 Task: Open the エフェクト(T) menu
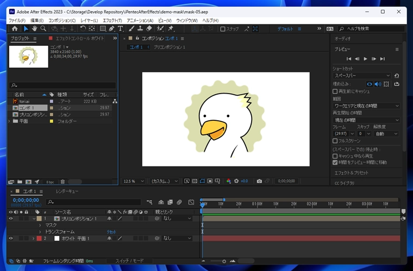(112, 20)
